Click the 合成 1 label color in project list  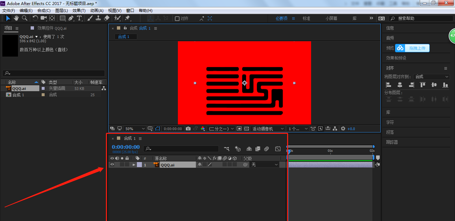[x=43, y=95]
